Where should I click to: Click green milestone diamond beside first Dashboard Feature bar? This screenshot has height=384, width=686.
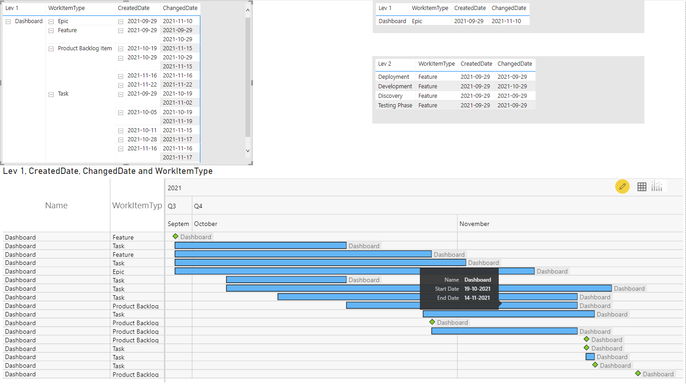[x=175, y=236]
